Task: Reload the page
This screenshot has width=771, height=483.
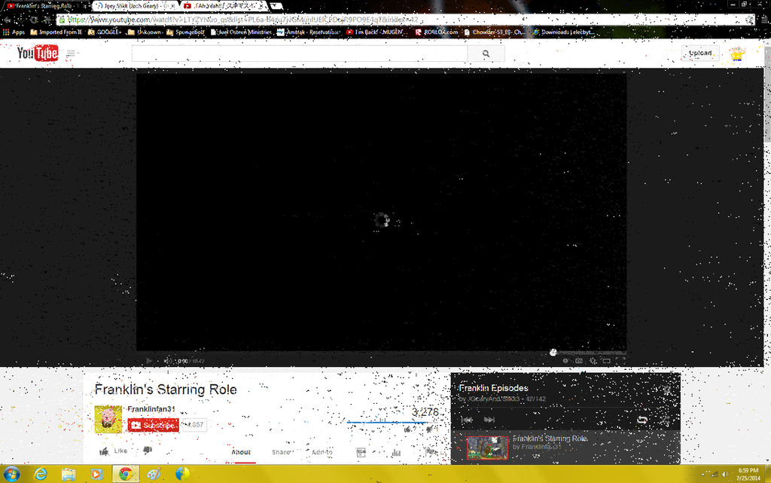Action: (34, 20)
